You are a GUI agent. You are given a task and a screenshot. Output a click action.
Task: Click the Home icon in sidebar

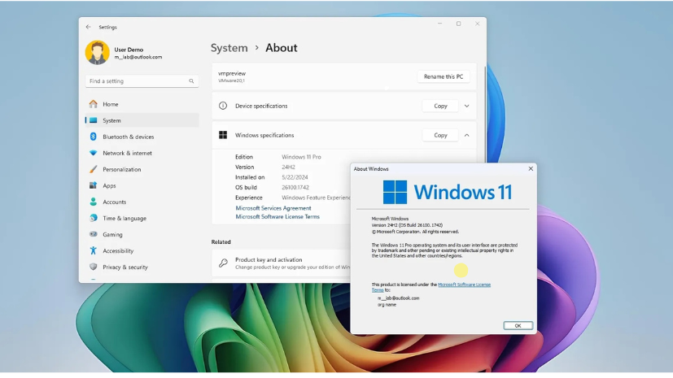[x=94, y=104]
